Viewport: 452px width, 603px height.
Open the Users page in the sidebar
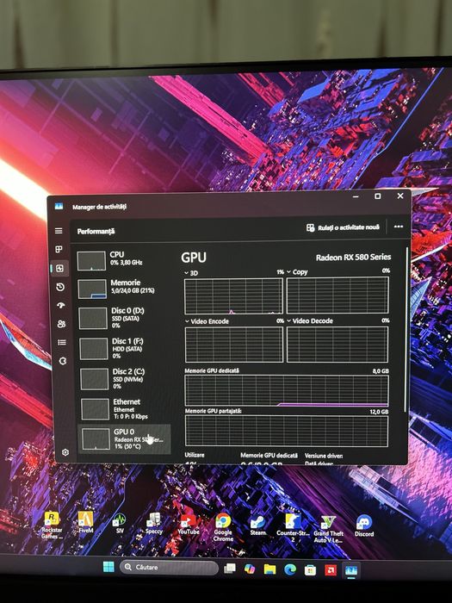click(61, 324)
